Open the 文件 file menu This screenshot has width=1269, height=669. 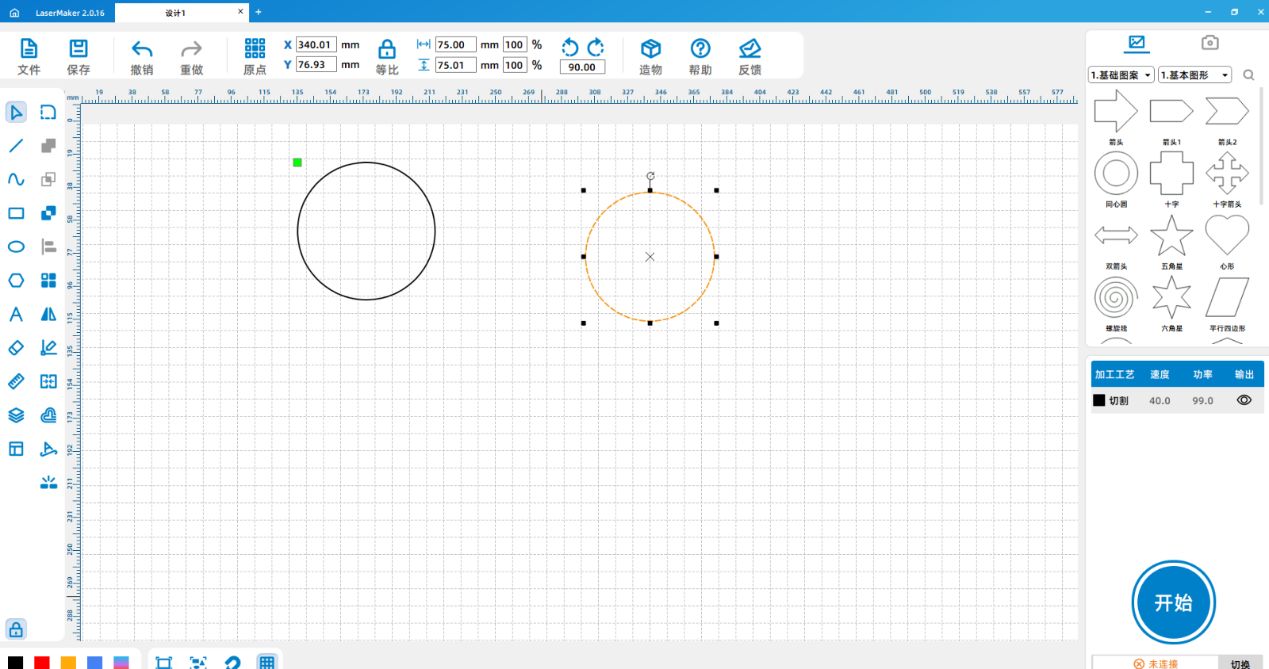(x=29, y=56)
